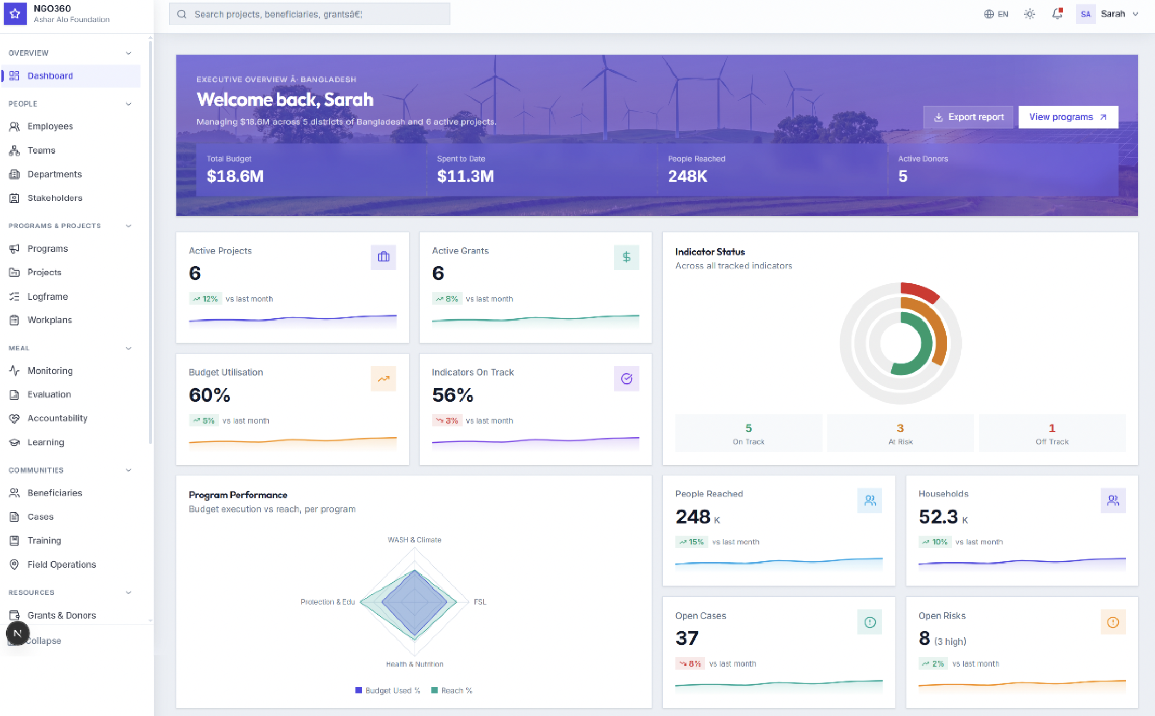Open the Beneficiaries people icon
This screenshot has width=1155, height=716.
coord(15,493)
